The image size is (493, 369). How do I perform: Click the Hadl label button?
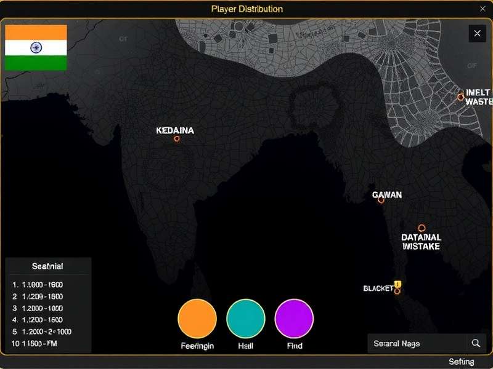[246, 346]
